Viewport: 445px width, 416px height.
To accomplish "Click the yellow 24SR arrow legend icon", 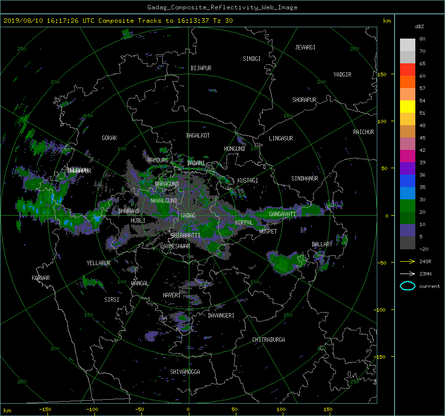I will [x=407, y=261].
